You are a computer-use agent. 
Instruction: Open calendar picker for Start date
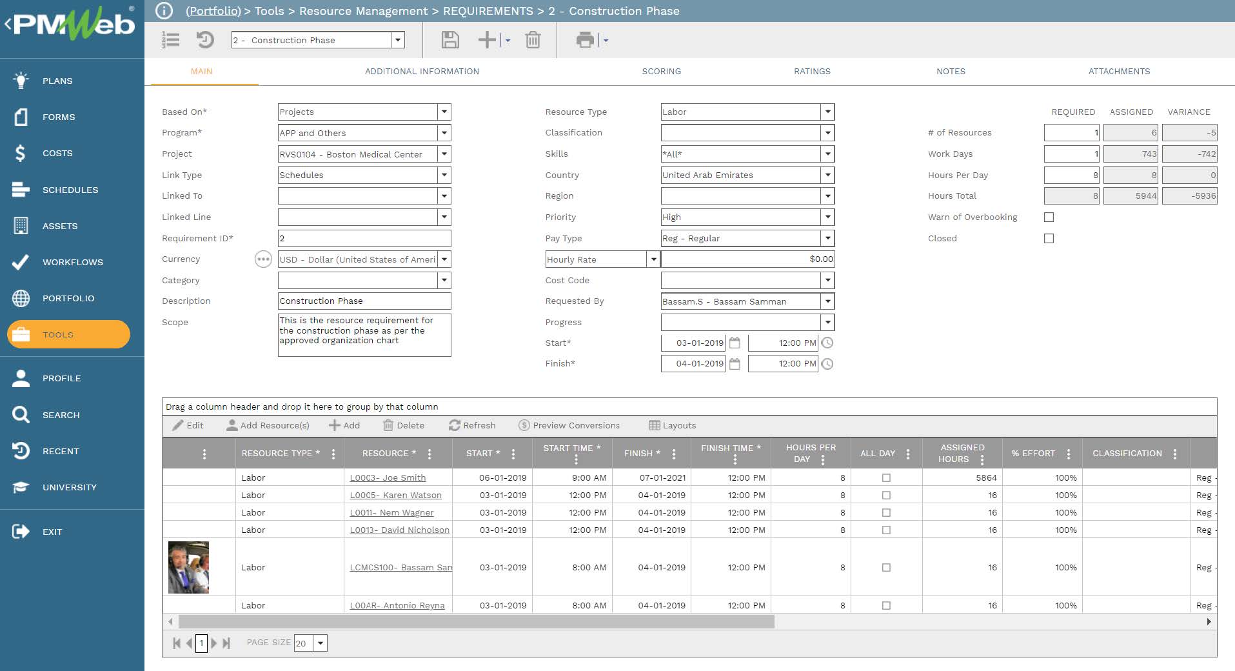coord(734,343)
